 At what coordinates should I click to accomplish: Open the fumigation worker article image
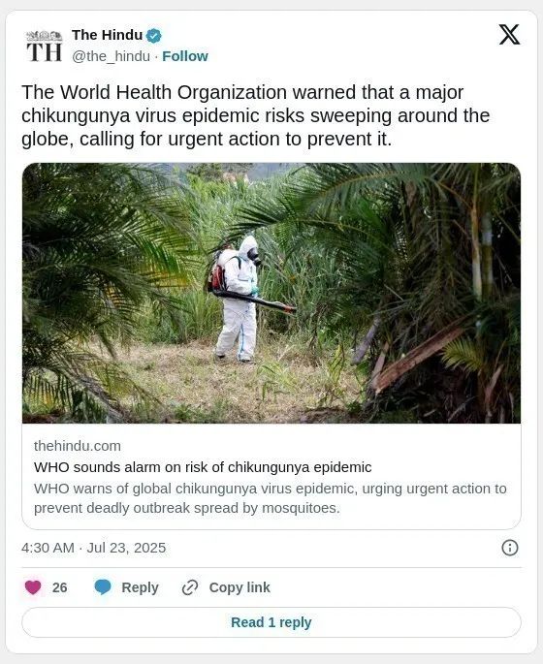271,293
